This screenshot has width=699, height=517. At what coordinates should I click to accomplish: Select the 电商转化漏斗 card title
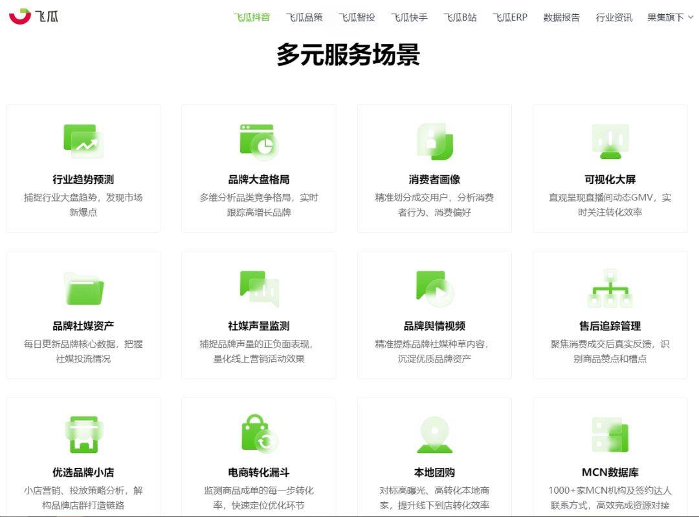(259, 472)
